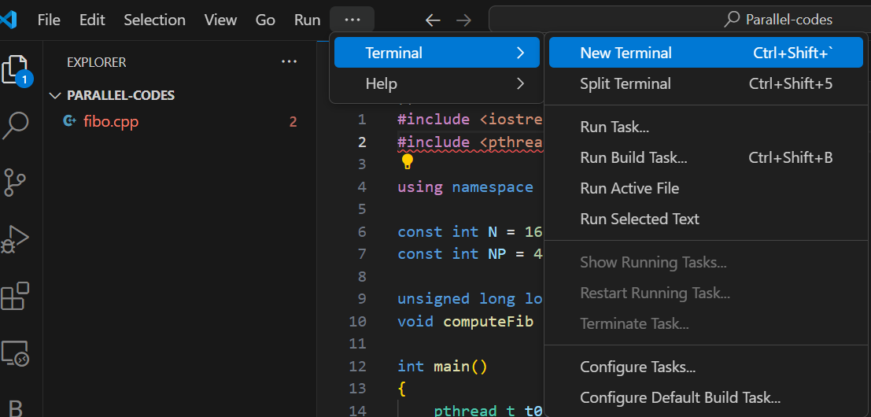
Task: Click the "int main()" code line
Action: 442,367
